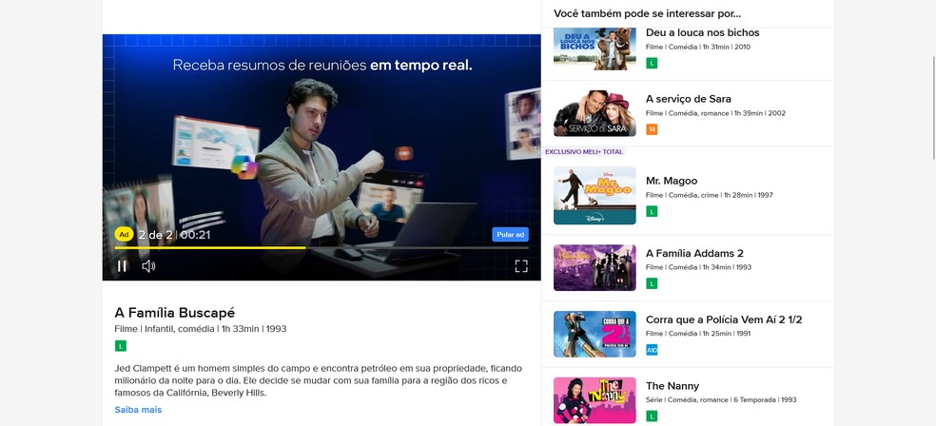Image resolution: width=936 pixels, height=426 pixels.
Task: Mute the video using the speaker icon
Action: pos(148,266)
